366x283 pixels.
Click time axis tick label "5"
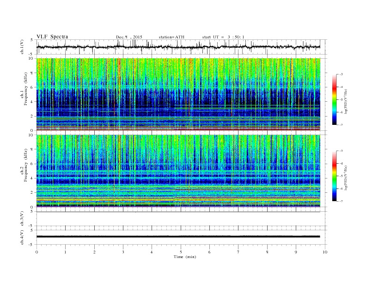(181, 252)
